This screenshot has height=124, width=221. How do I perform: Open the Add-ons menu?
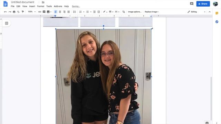point(58,6)
